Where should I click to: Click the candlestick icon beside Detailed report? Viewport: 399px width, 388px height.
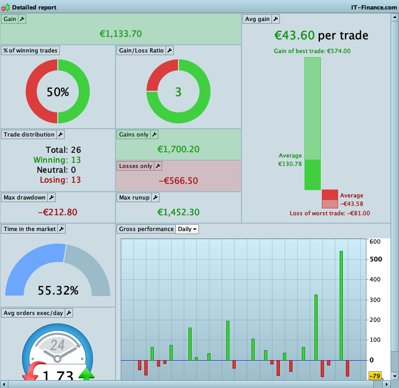6,7
